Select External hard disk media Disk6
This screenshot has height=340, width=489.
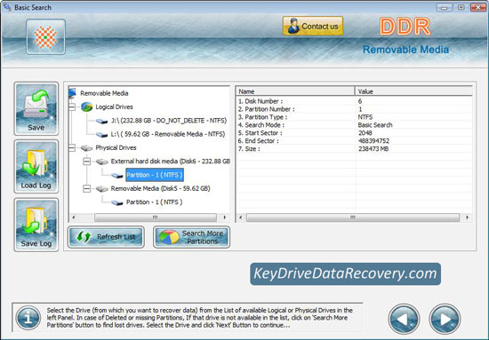[171, 162]
